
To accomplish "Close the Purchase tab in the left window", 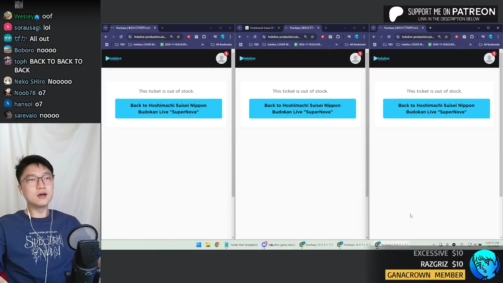I will (155, 28).
